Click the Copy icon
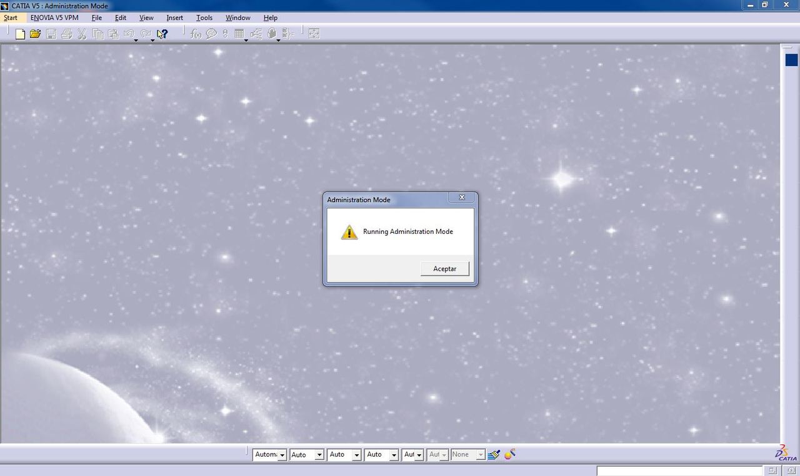The height and width of the screenshot is (476, 800). click(98, 34)
